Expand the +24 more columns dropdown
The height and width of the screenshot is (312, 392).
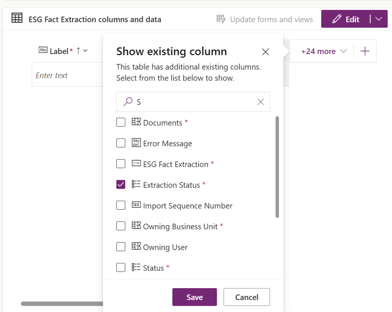pyautogui.click(x=323, y=51)
